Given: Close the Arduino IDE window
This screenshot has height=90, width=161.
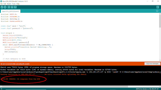Looking at the screenshot, I should point(158,1).
